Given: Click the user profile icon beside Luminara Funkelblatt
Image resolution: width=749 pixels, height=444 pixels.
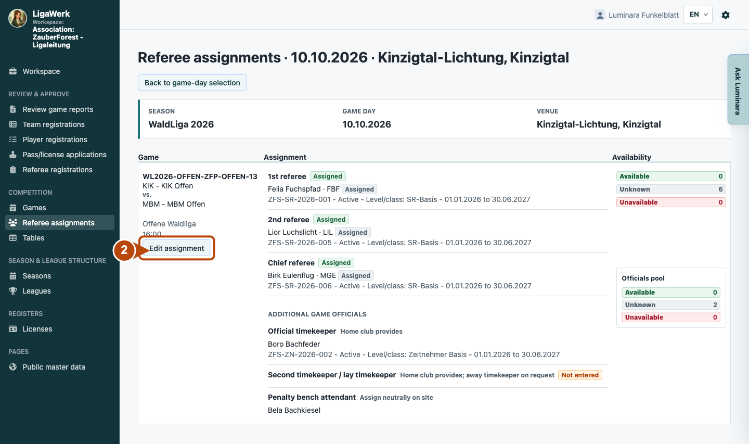Looking at the screenshot, I should point(600,15).
